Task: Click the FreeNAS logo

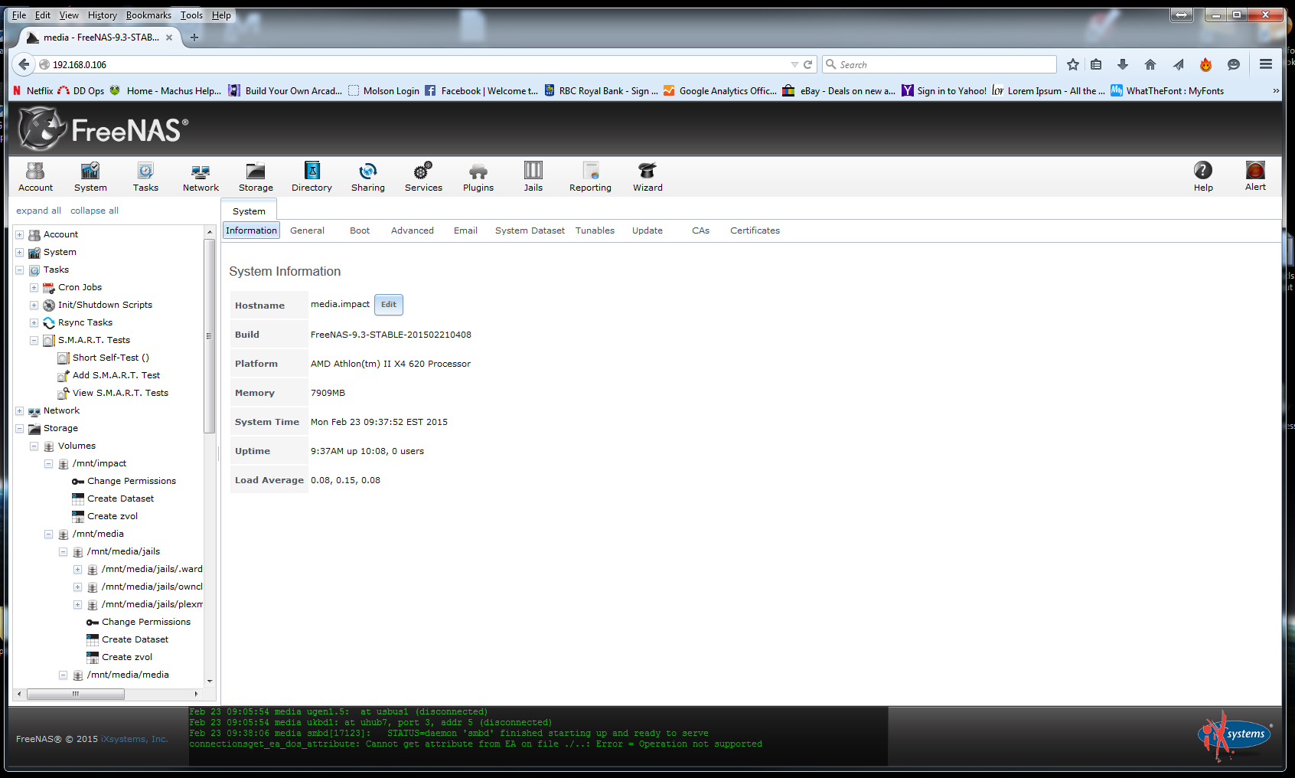Action: point(103,129)
